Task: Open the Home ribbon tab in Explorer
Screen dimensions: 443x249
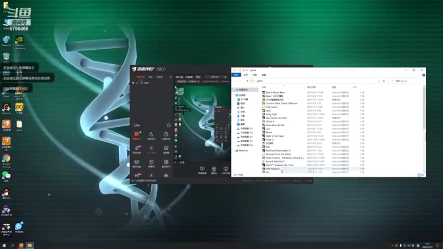Action: 245,75
